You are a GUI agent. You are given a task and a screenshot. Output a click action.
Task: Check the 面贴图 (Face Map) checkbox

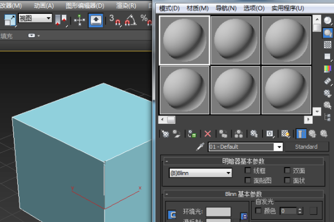coord(248,180)
